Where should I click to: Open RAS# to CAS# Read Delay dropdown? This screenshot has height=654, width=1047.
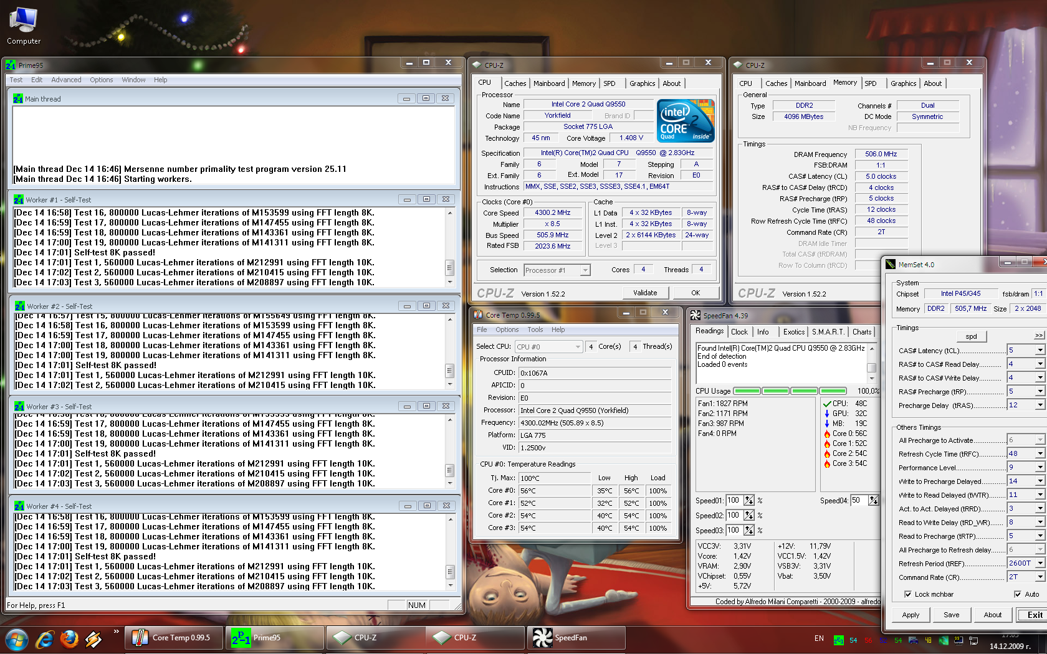(1040, 364)
